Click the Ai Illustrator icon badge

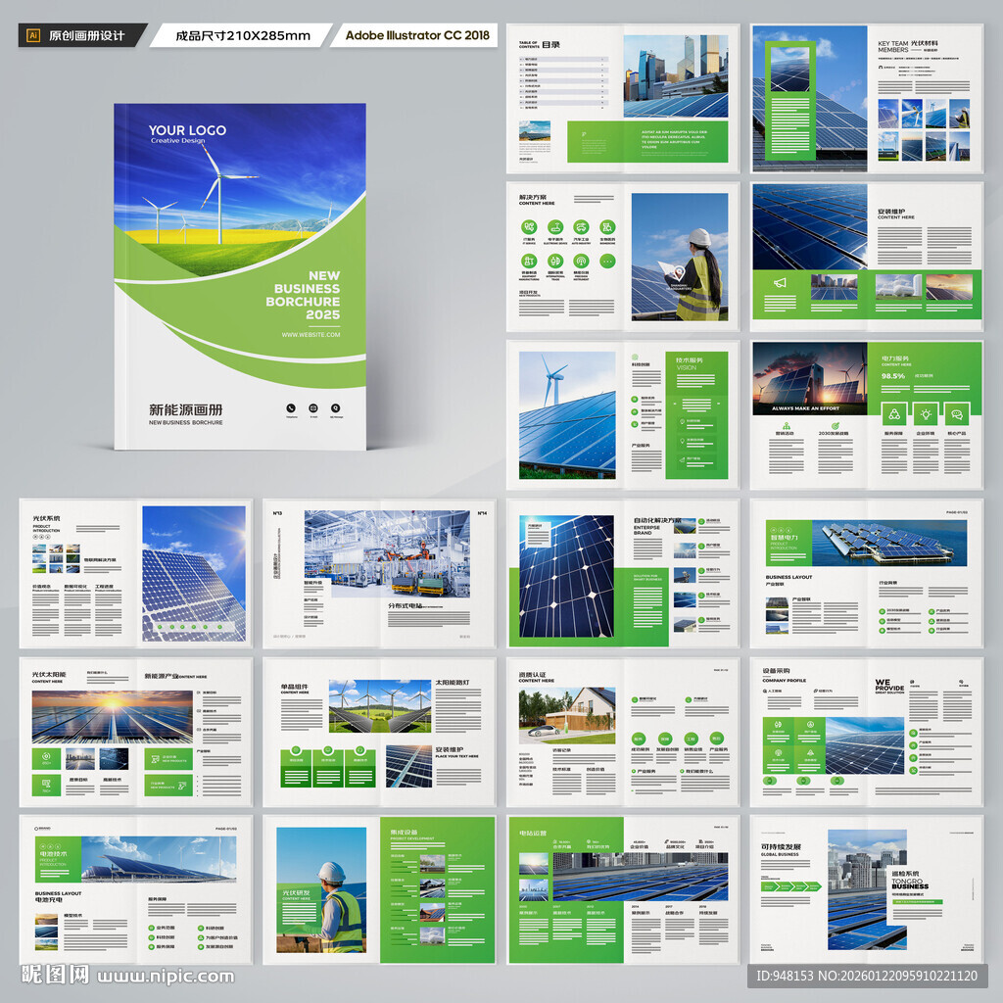(x=33, y=36)
